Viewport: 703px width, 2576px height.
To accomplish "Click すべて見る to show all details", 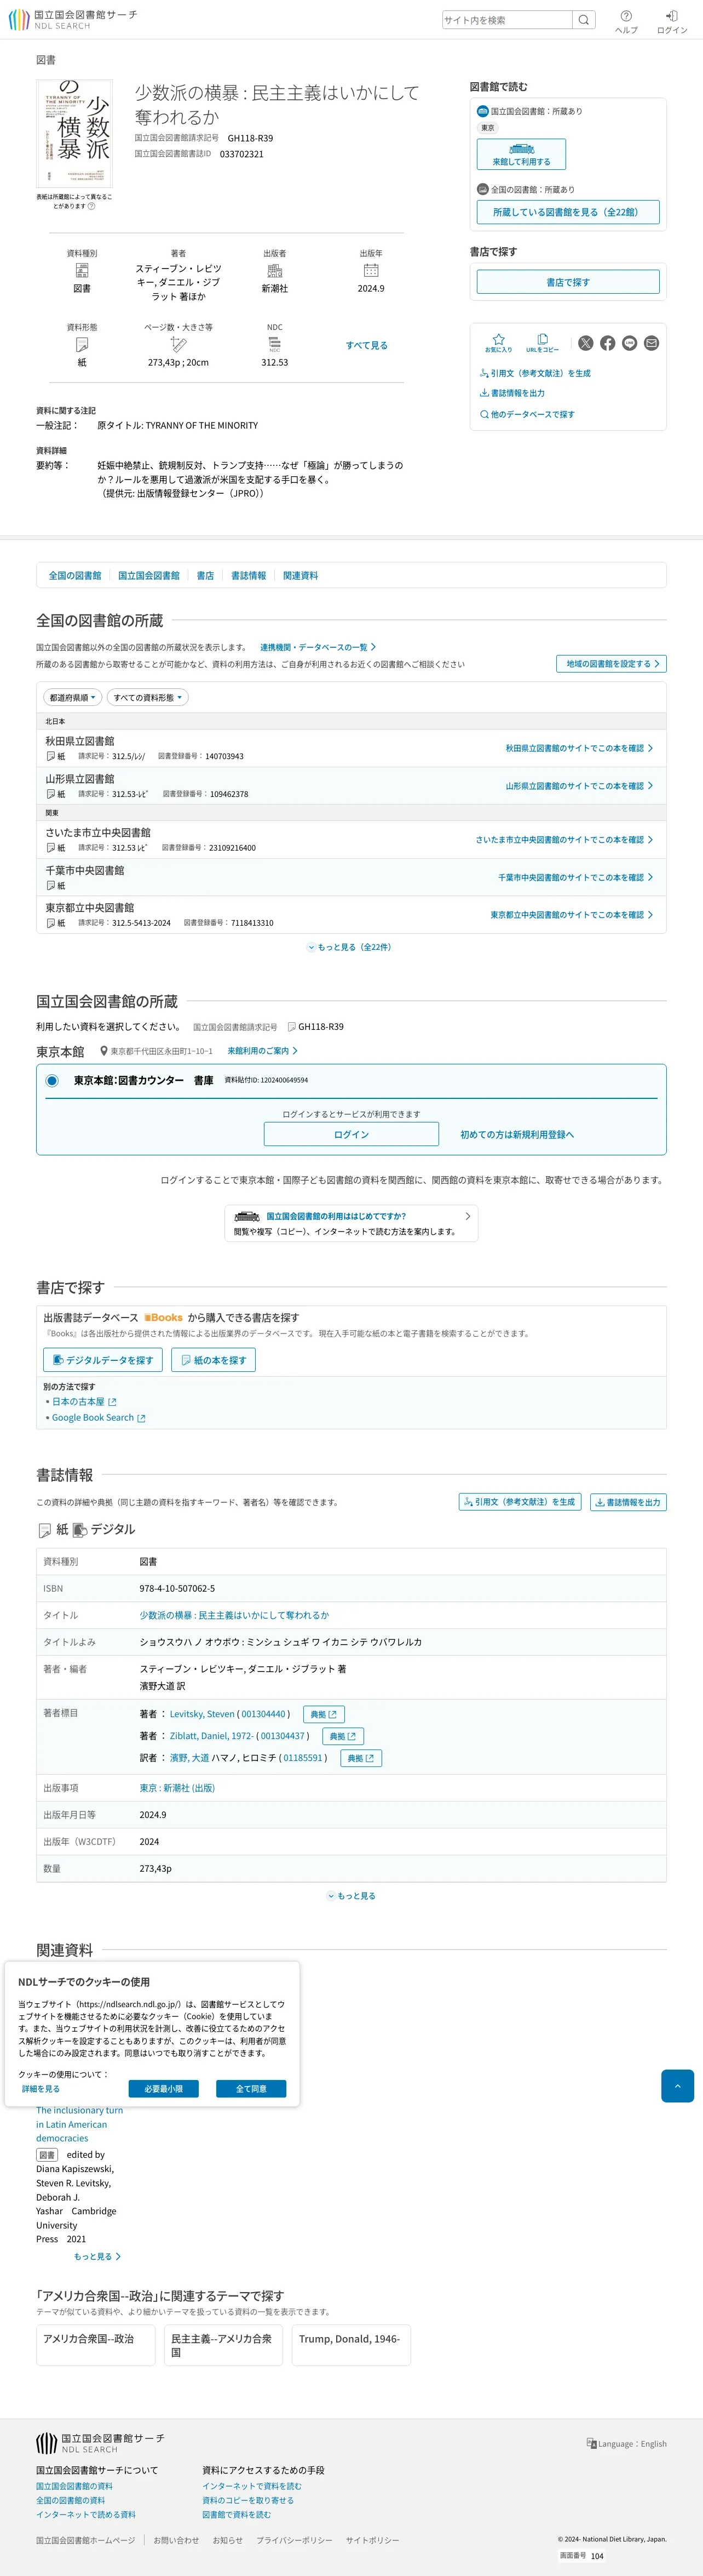I will 366,345.
